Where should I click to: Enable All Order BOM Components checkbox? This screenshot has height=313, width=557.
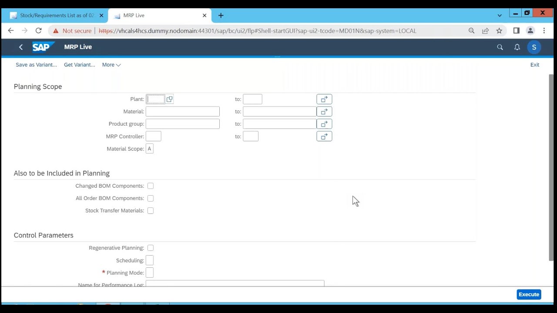150,198
